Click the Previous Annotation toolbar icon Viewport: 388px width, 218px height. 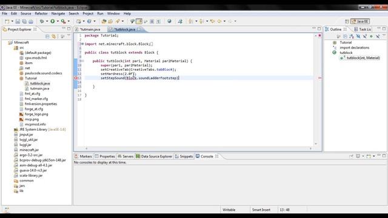coord(201,22)
